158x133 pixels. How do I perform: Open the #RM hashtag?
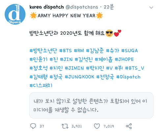[79, 51]
